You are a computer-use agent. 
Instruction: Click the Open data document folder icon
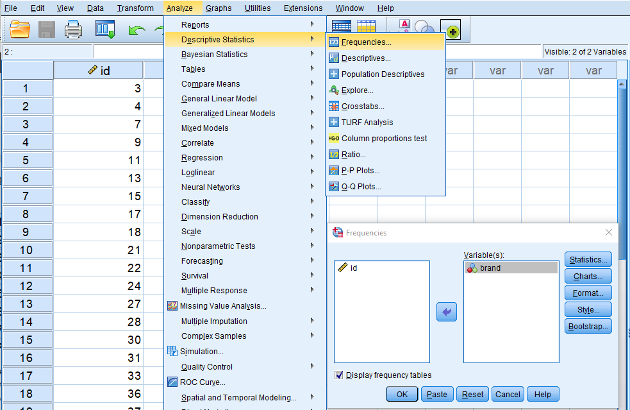coord(20,30)
